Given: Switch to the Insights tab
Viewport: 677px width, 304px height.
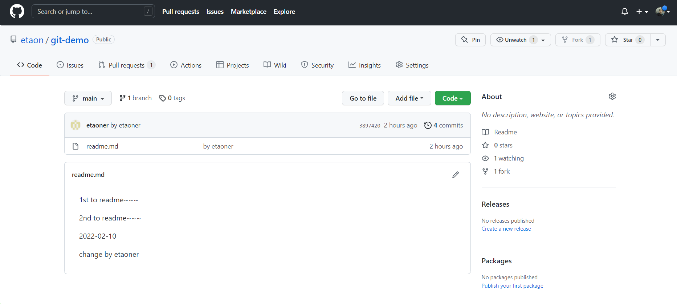Looking at the screenshot, I should click(x=364, y=65).
